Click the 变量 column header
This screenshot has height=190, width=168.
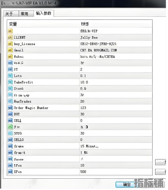[13, 24]
